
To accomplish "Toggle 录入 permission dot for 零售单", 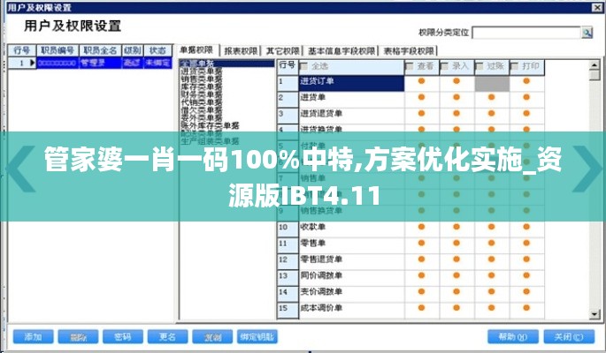I will (456, 244).
